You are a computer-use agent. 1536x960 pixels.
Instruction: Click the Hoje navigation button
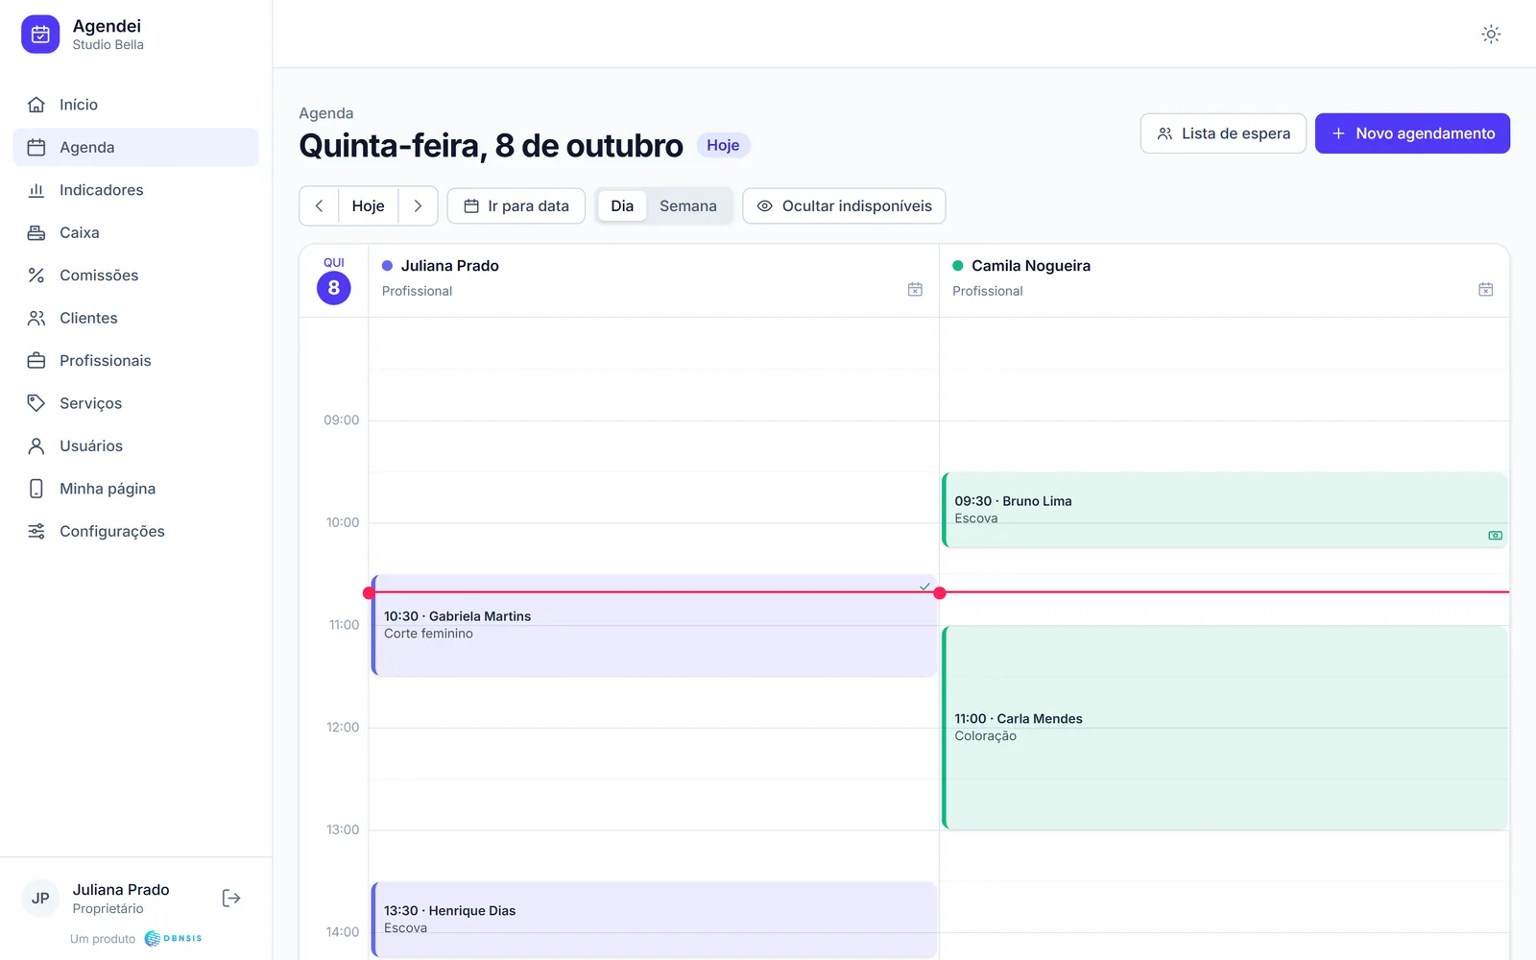368,205
